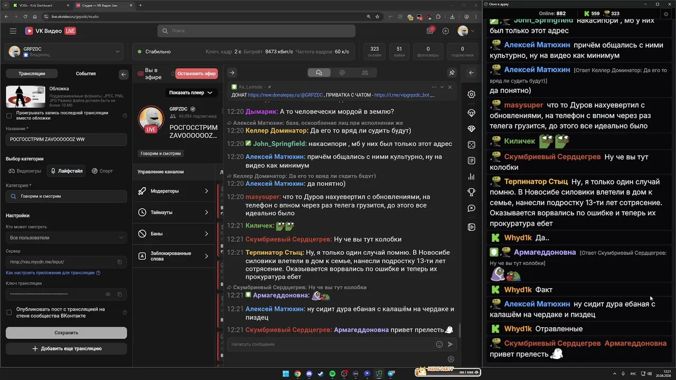
Task: Collapse the pinned message chevron
Action: click(442, 87)
